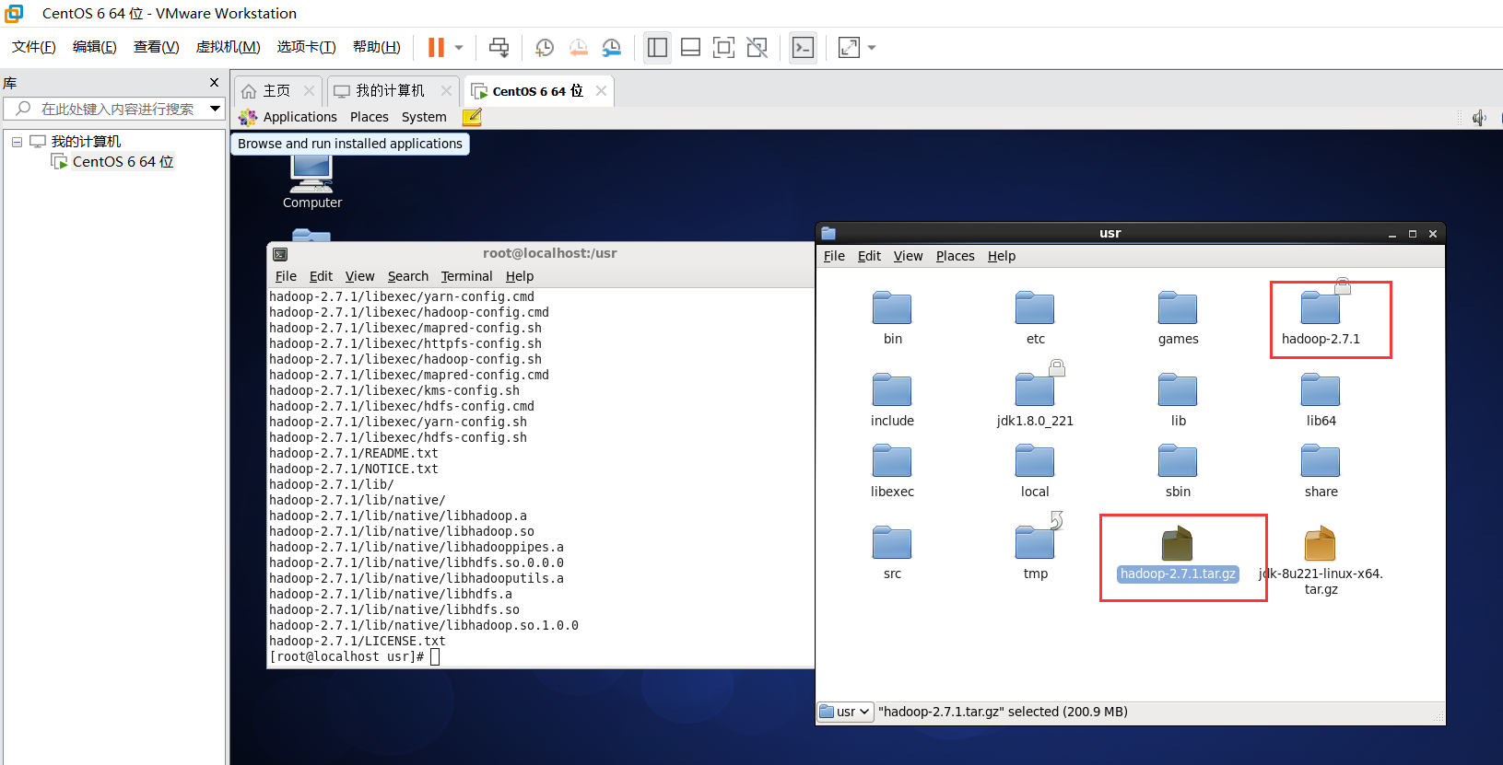Select CentOS 6 64 位 in library tree

(x=123, y=162)
